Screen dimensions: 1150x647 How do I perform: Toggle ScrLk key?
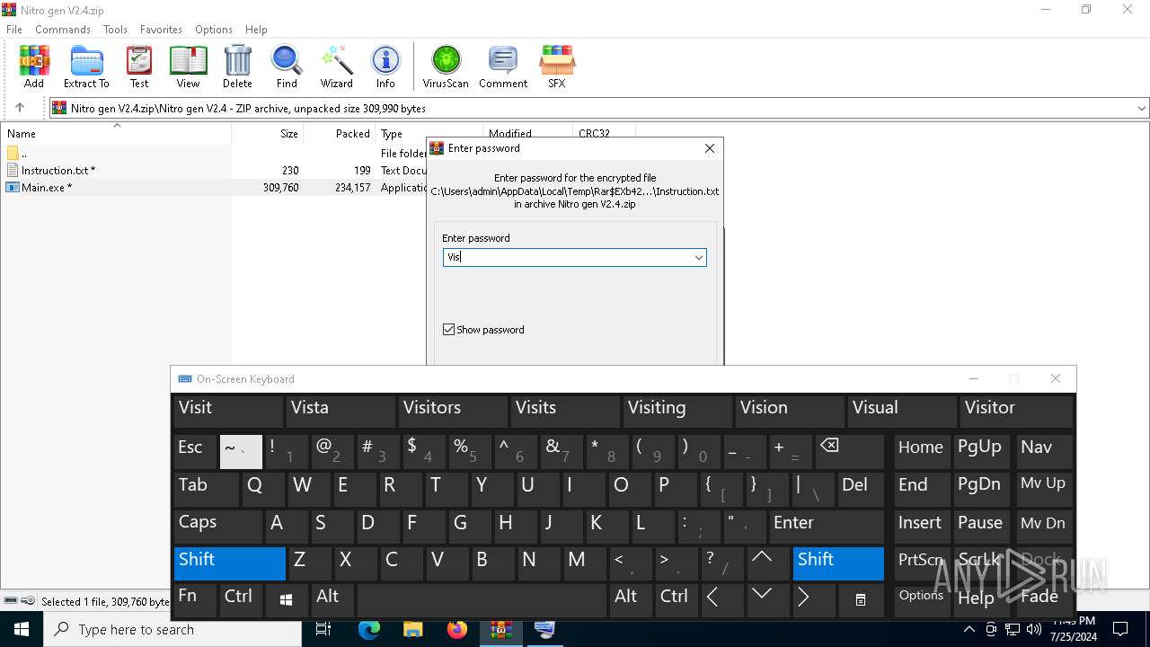click(980, 563)
